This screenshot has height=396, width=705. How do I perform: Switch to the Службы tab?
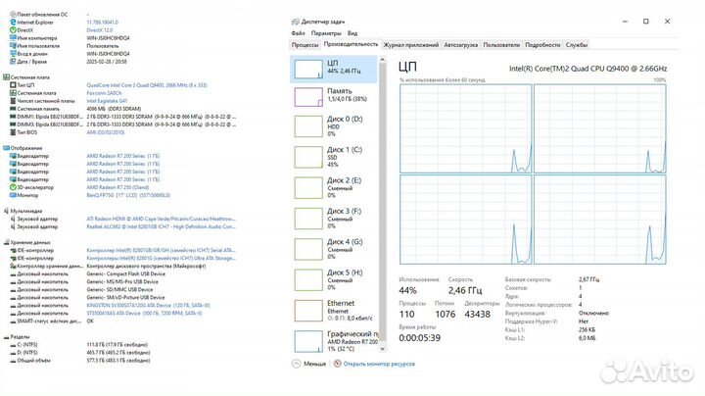tap(577, 45)
